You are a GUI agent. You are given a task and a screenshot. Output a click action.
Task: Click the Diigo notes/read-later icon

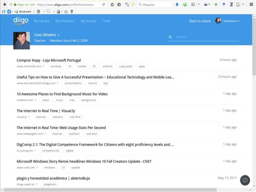[x=39, y=11]
